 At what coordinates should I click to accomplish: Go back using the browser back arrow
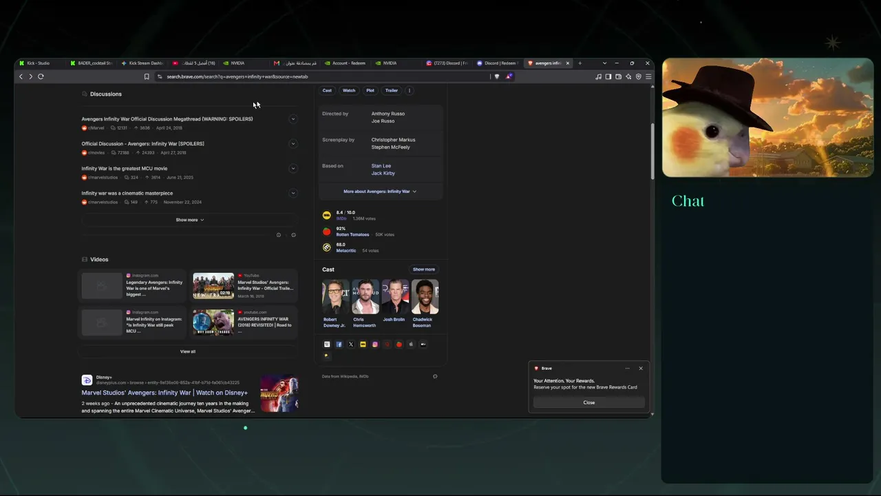(x=21, y=76)
